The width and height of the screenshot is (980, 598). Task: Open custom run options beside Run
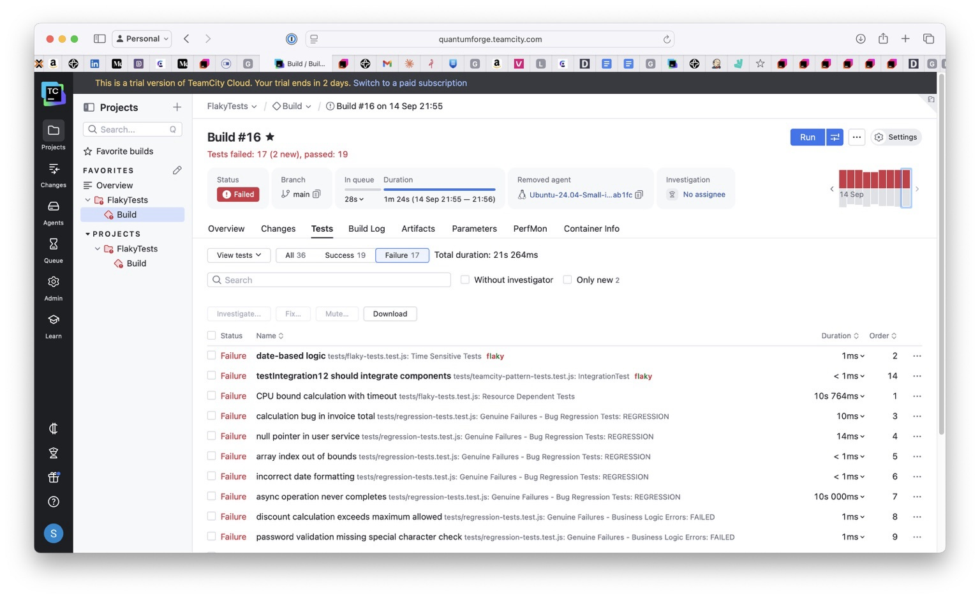835,137
